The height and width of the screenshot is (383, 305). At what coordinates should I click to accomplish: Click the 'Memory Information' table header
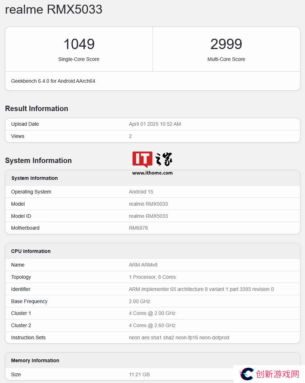click(x=35, y=360)
